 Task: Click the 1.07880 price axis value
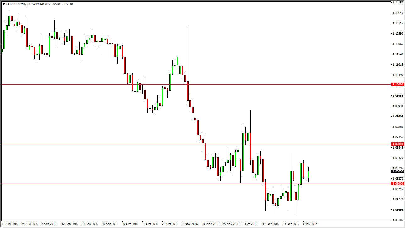[398, 127]
